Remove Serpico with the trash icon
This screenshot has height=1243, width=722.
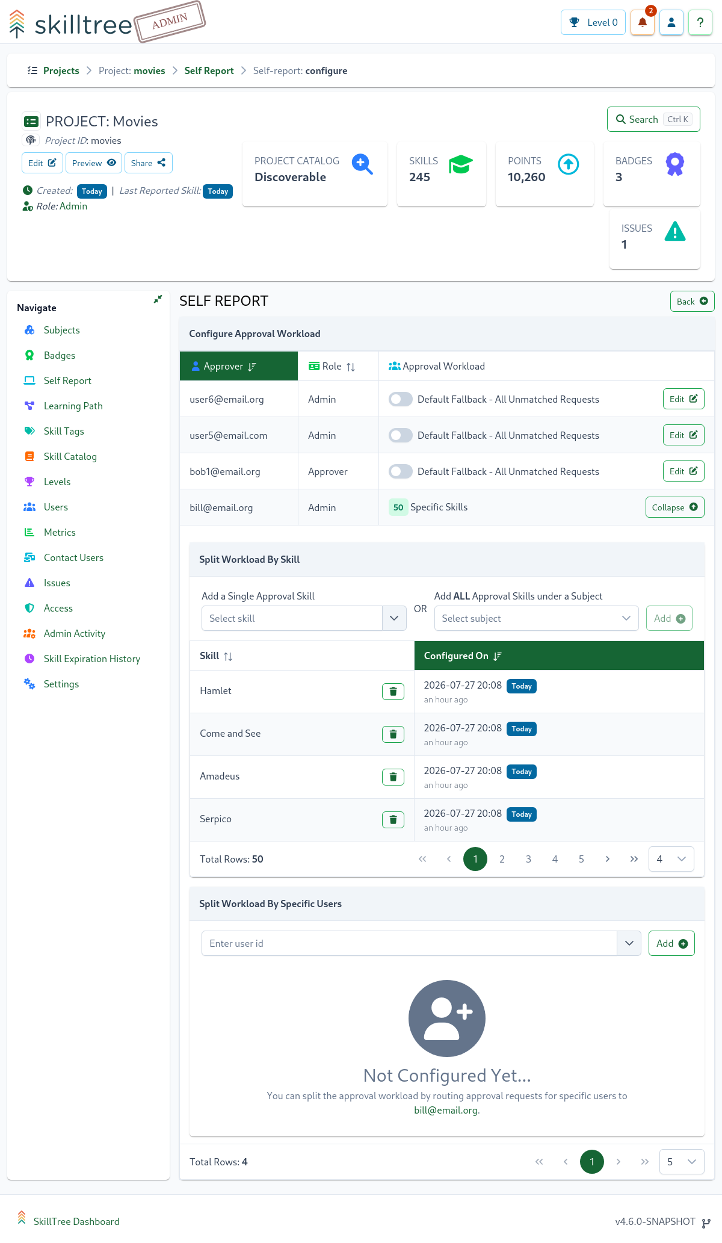(x=393, y=820)
